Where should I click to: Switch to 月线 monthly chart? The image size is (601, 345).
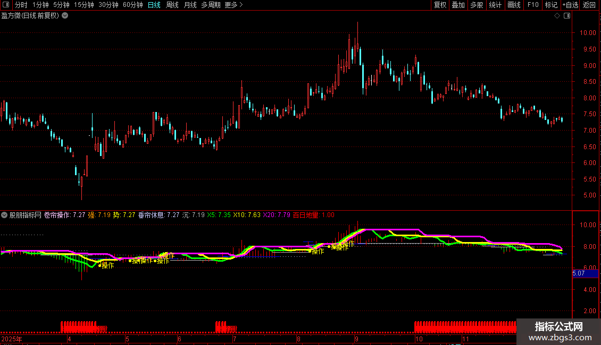(190, 5)
